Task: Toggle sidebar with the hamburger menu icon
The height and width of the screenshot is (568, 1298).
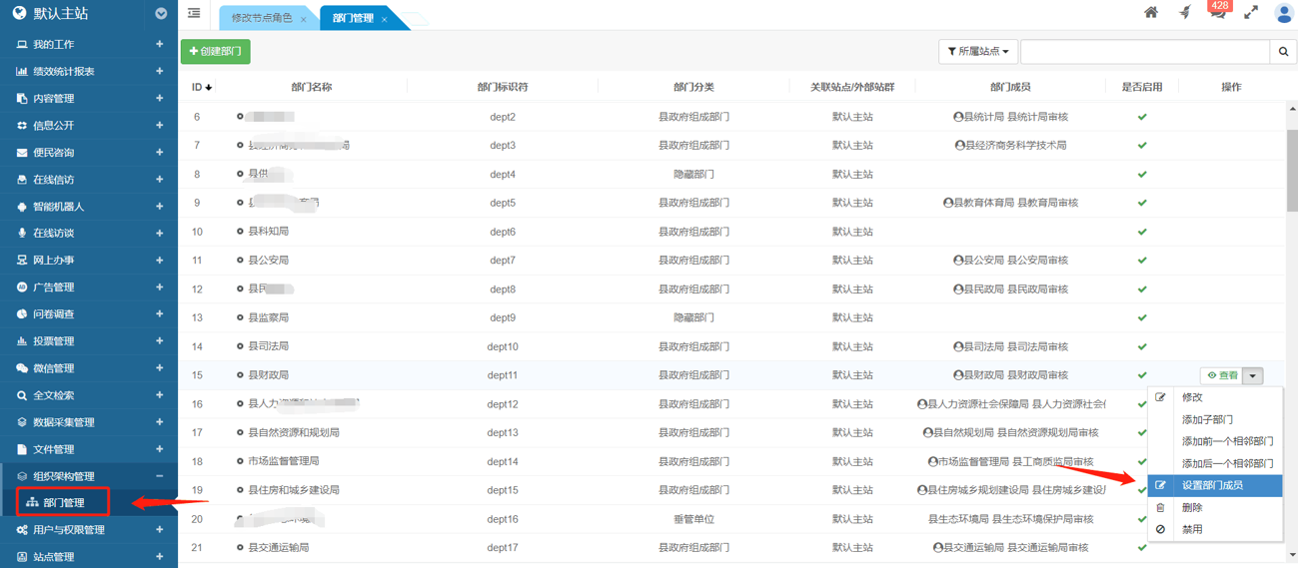Action: 194,14
